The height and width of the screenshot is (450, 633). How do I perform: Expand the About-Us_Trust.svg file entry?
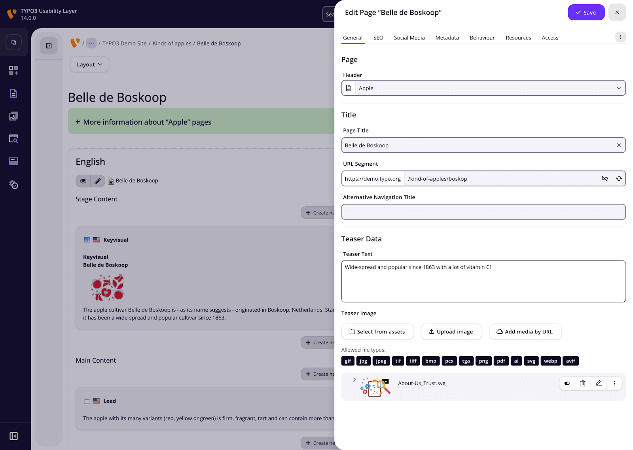pos(354,380)
